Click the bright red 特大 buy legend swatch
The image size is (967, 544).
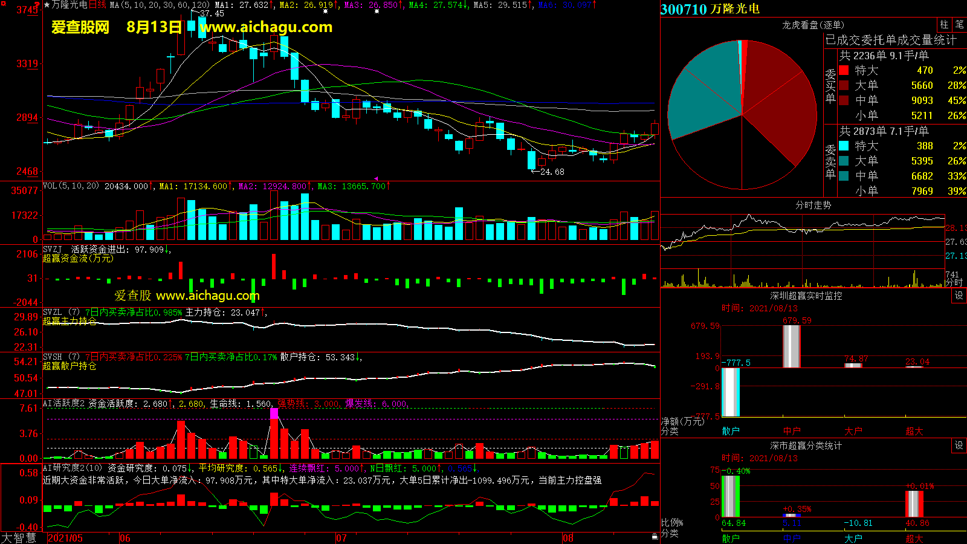pos(844,71)
